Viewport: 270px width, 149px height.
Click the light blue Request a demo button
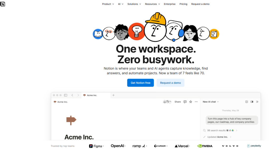(170, 83)
